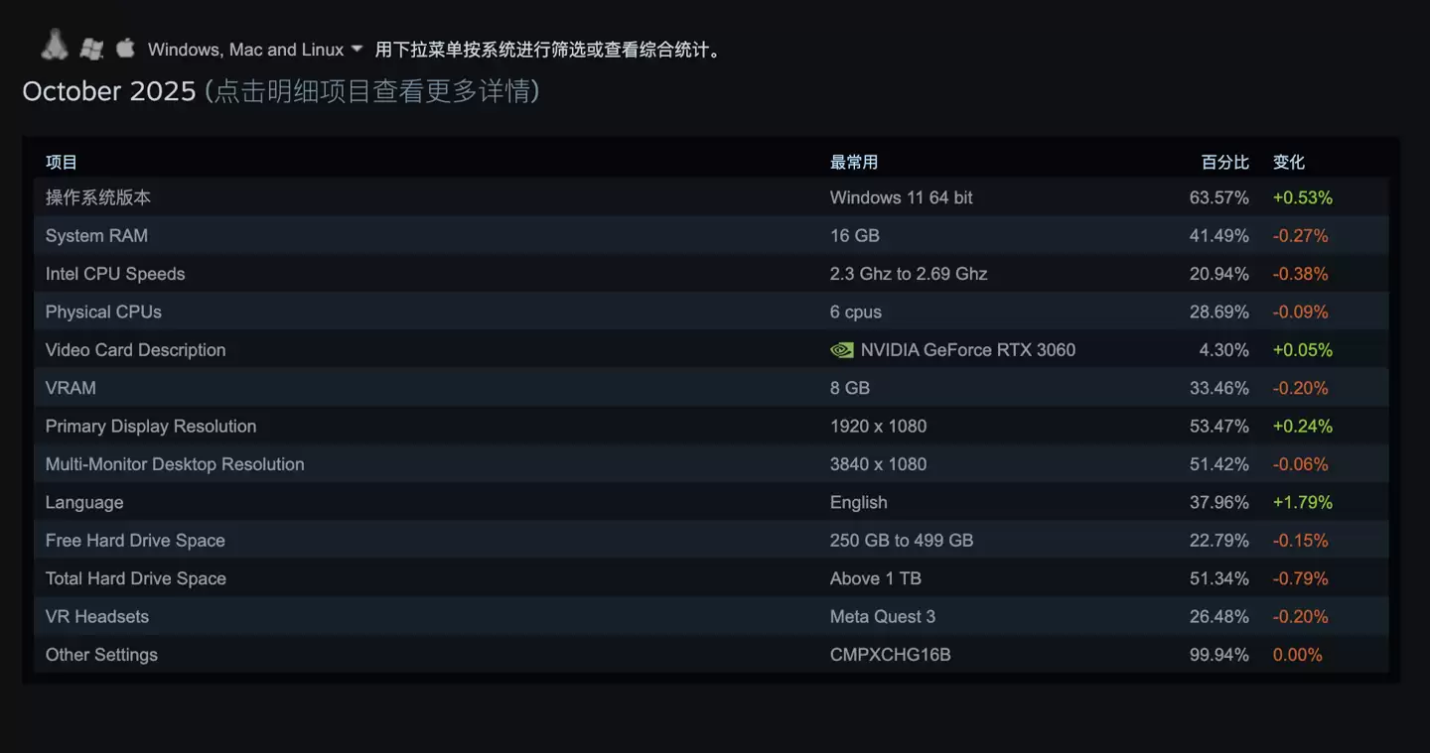Click the Apple logo icon

tap(124, 47)
